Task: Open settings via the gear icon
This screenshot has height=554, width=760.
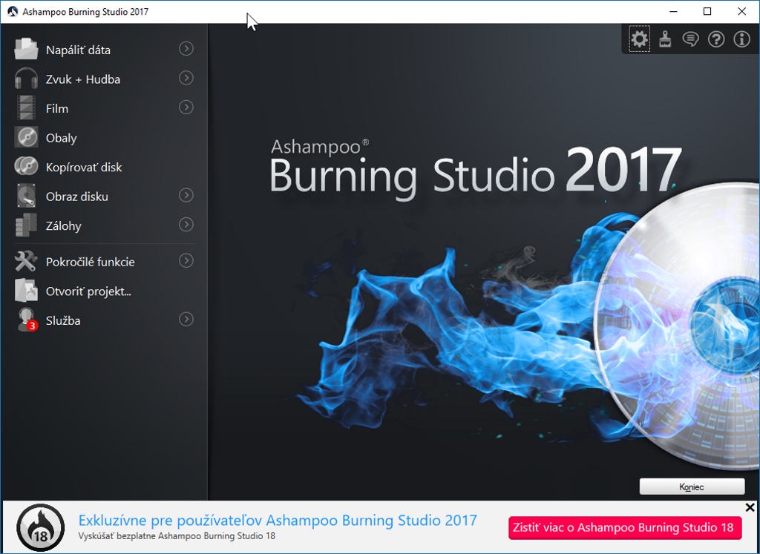Action: point(639,39)
